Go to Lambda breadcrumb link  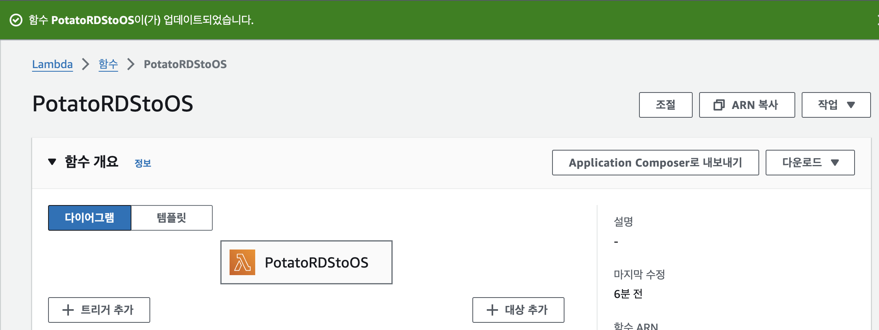tap(52, 64)
